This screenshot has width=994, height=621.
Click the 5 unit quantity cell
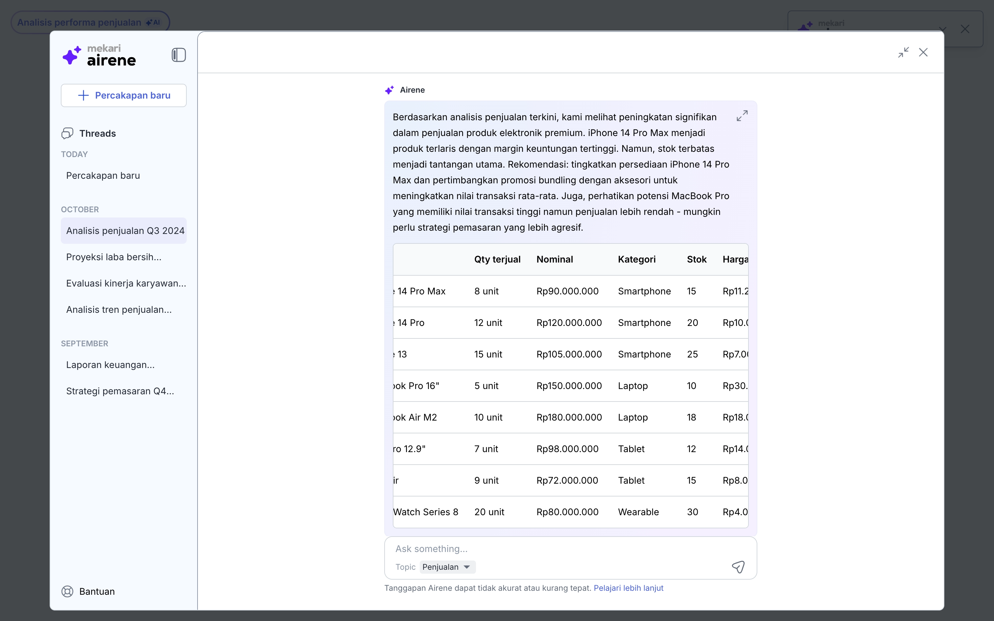pyautogui.click(x=486, y=386)
